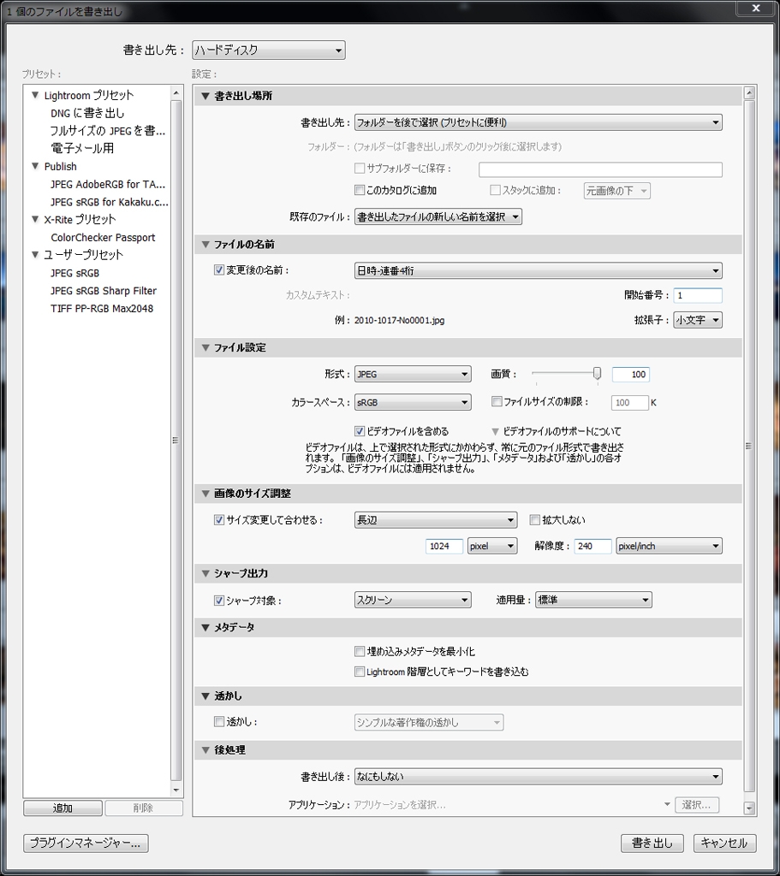Screen dimensions: 780x876
Task: Enable the 透かし watermark checkbox
Action: pos(219,722)
